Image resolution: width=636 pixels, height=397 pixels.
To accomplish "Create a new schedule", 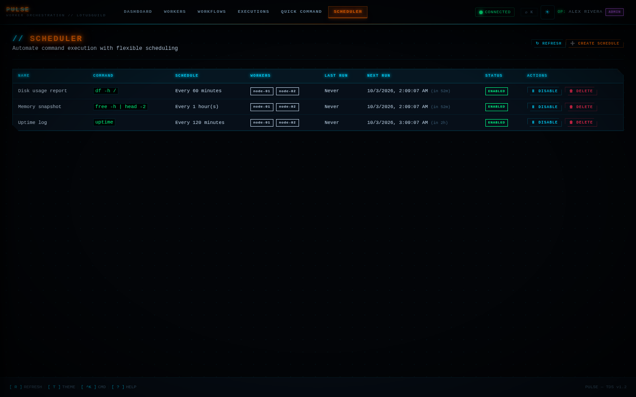I will [594, 44].
